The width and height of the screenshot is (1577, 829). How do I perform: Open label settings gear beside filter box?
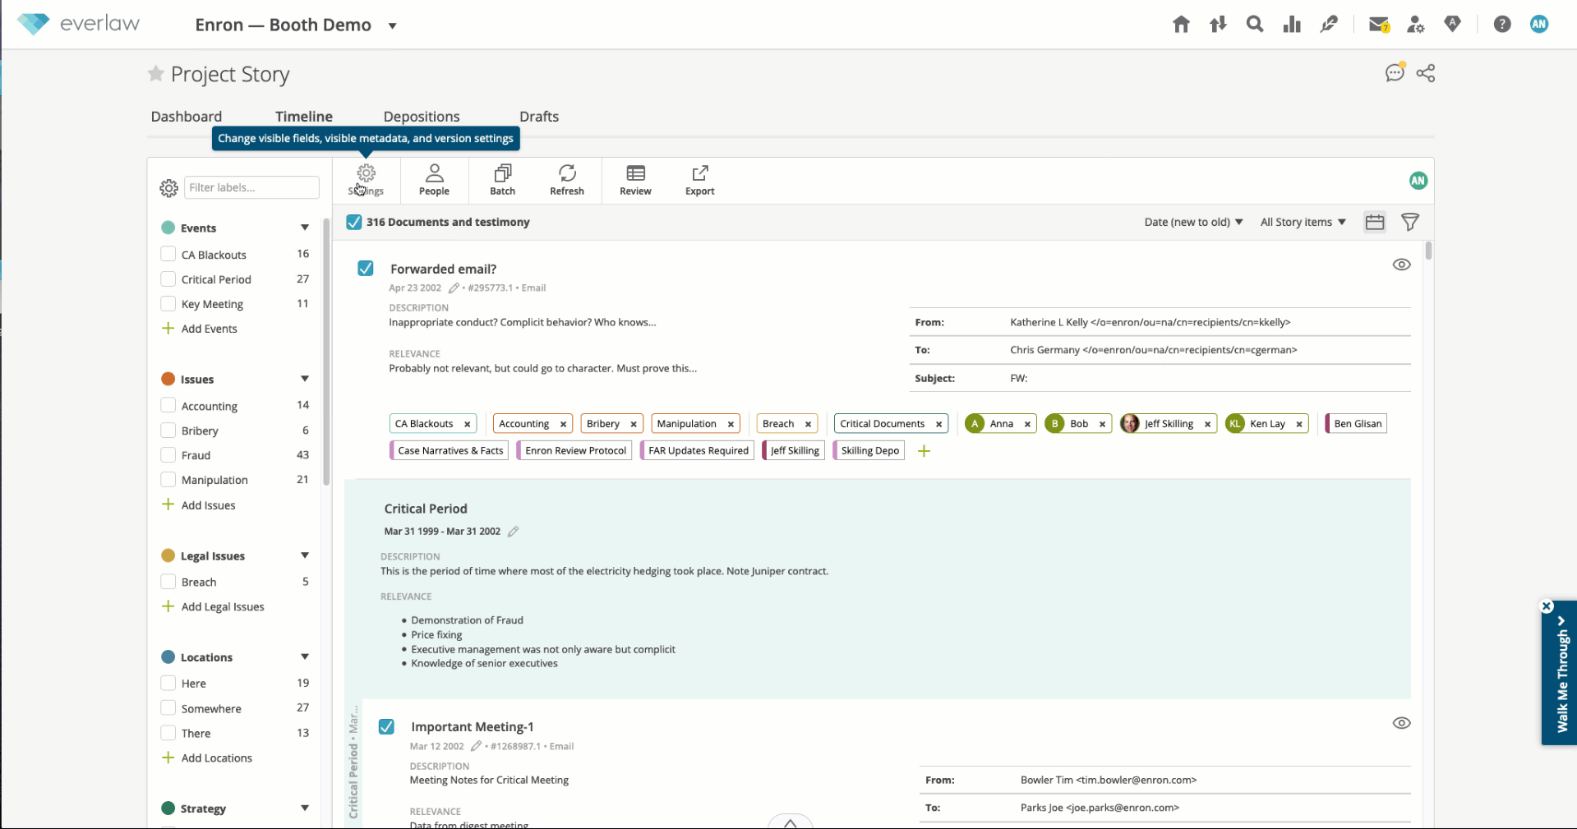click(x=168, y=188)
